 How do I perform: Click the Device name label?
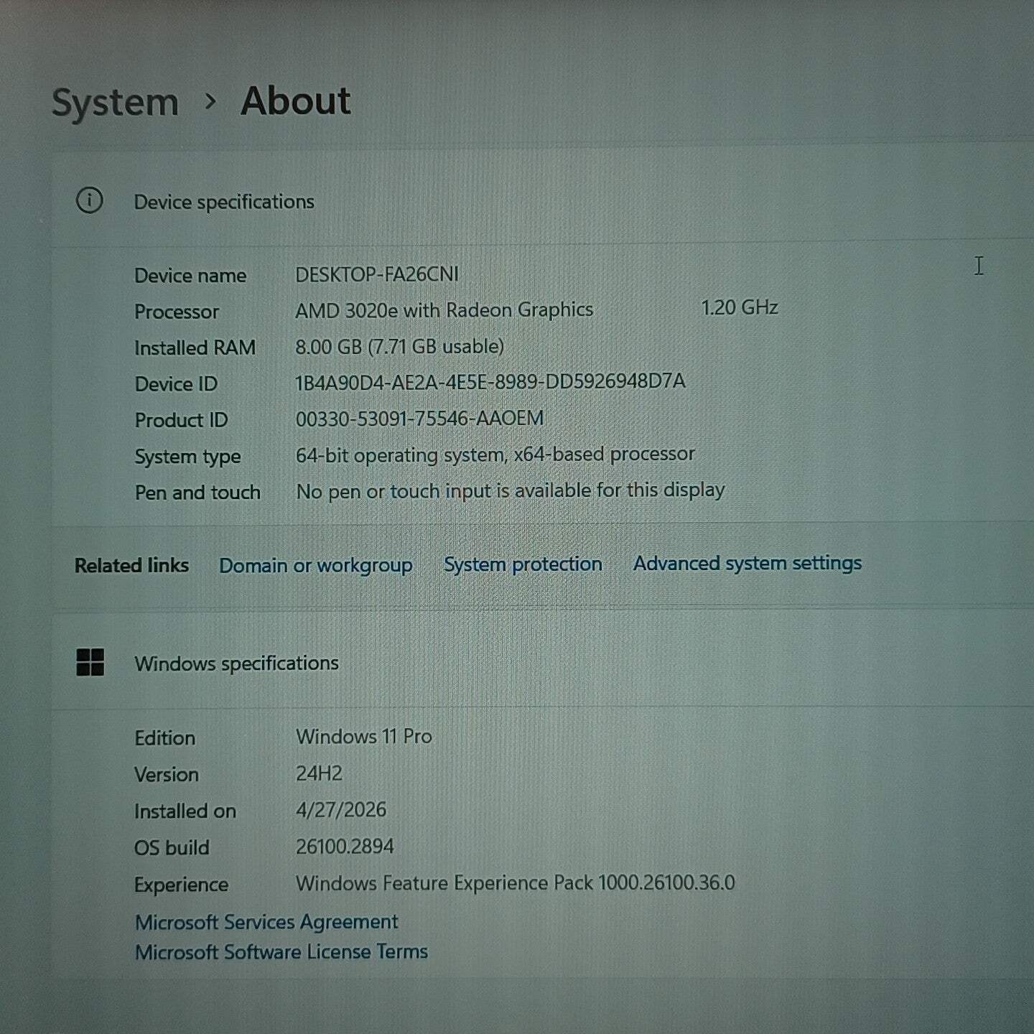tap(190, 276)
